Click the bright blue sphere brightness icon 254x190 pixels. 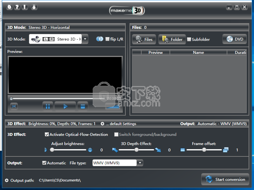coord(90,150)
